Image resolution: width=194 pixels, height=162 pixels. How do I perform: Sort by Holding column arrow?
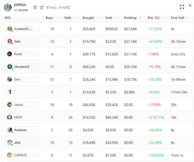pos(140,18)
